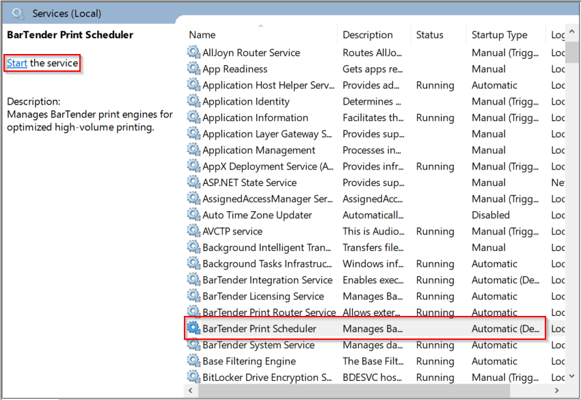Screen dimensions: 581x400
Task: Select the App Readiness service name
Action: coord(235,69)
